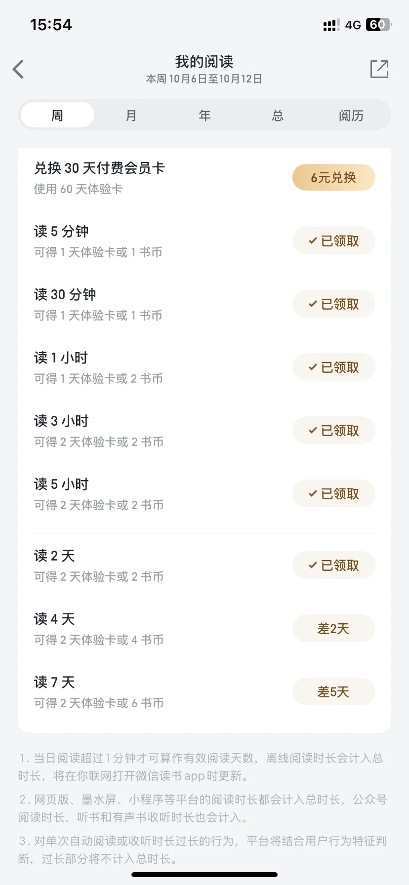Open the 阅历 tab
Image resolution: width=409 pixels, height=885 pixels.
click(x=351, y=116)
